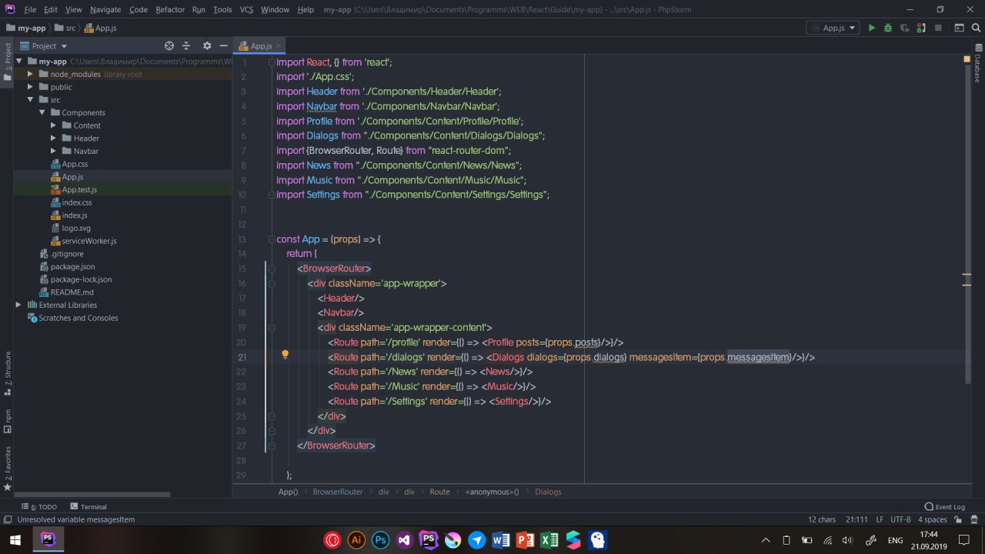Open the Refactor menu
This screenshot has height=554, width=985.
point(170,9)
